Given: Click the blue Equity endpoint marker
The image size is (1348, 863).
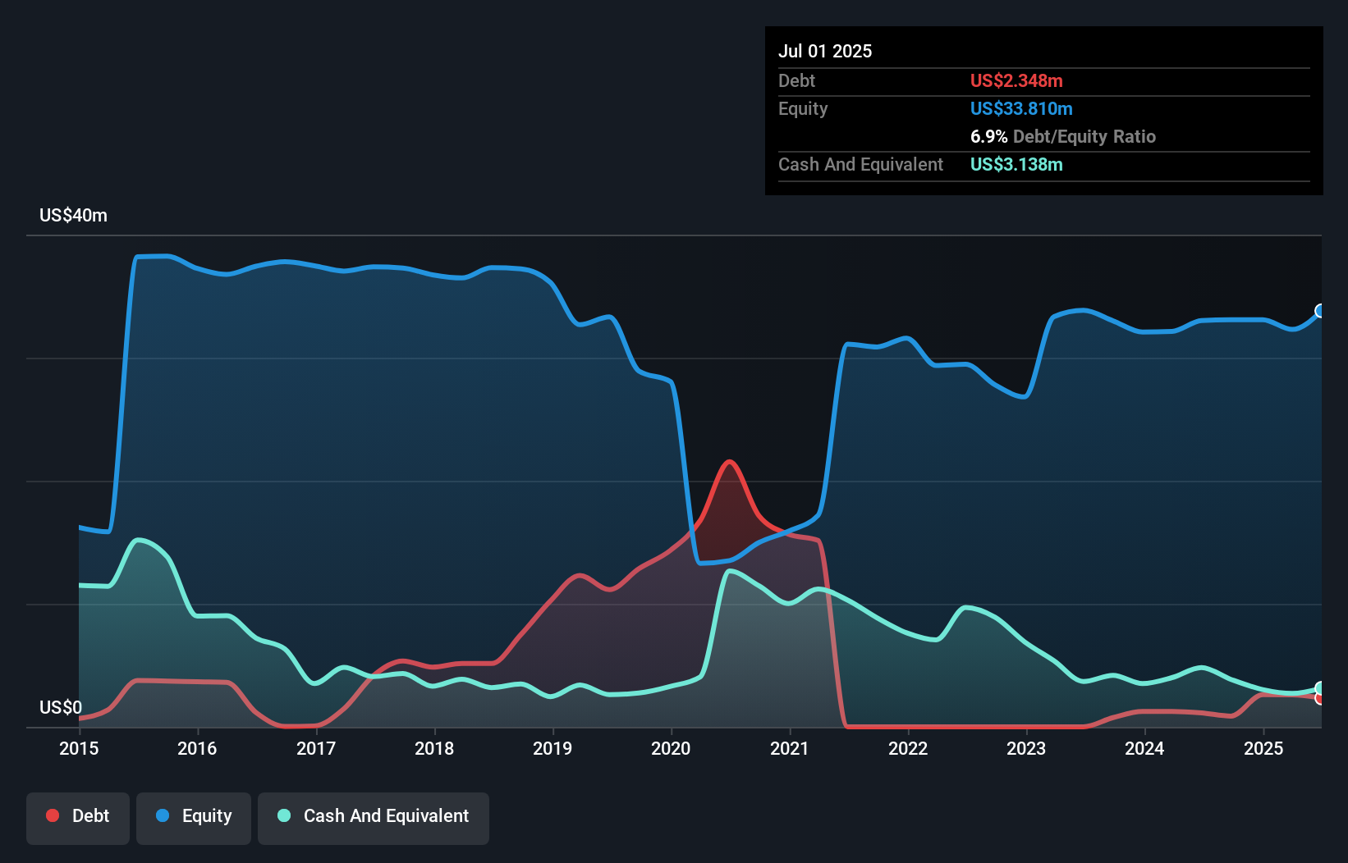Looking at the screenshot, I should (x=1320, y=311).
